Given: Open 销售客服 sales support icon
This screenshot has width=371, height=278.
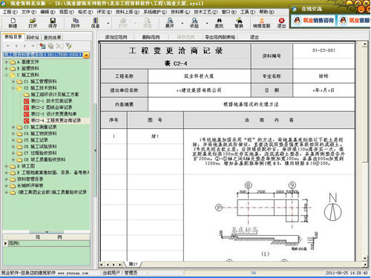Looking at the screenshot, I should click(x=261, y=23).
